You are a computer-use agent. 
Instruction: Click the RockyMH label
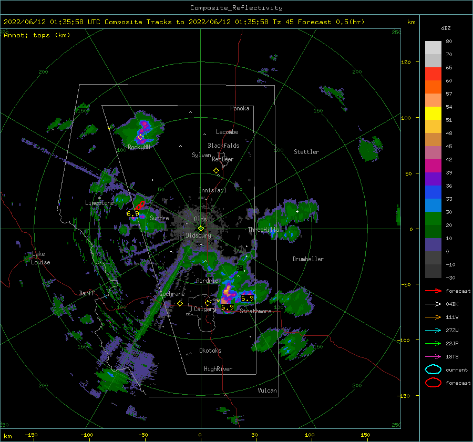[x=139, y=147]
